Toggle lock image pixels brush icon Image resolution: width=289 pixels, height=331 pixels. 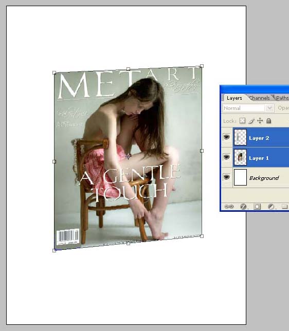pyautogui.click(x=251, y=121)
